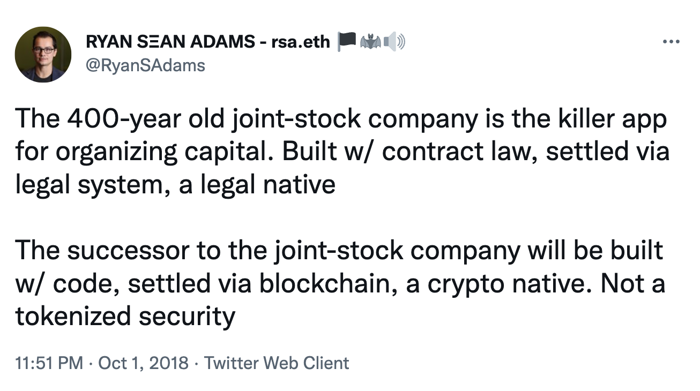
Task: Click the bat emoji in the profile name
Action: pos(370,41)
